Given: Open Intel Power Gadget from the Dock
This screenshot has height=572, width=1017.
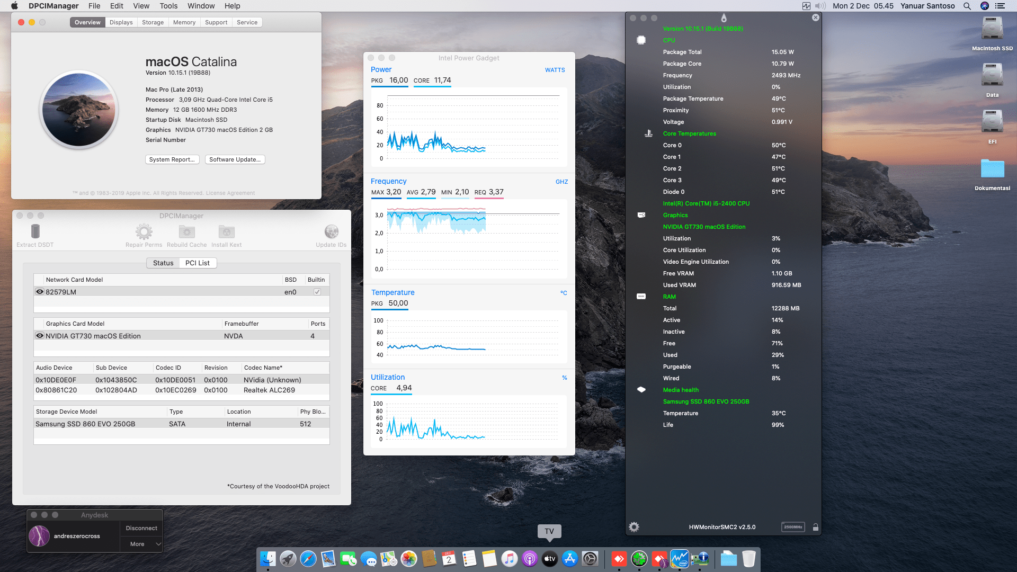Looking at the screenshot, I should (x=679, y=559).
